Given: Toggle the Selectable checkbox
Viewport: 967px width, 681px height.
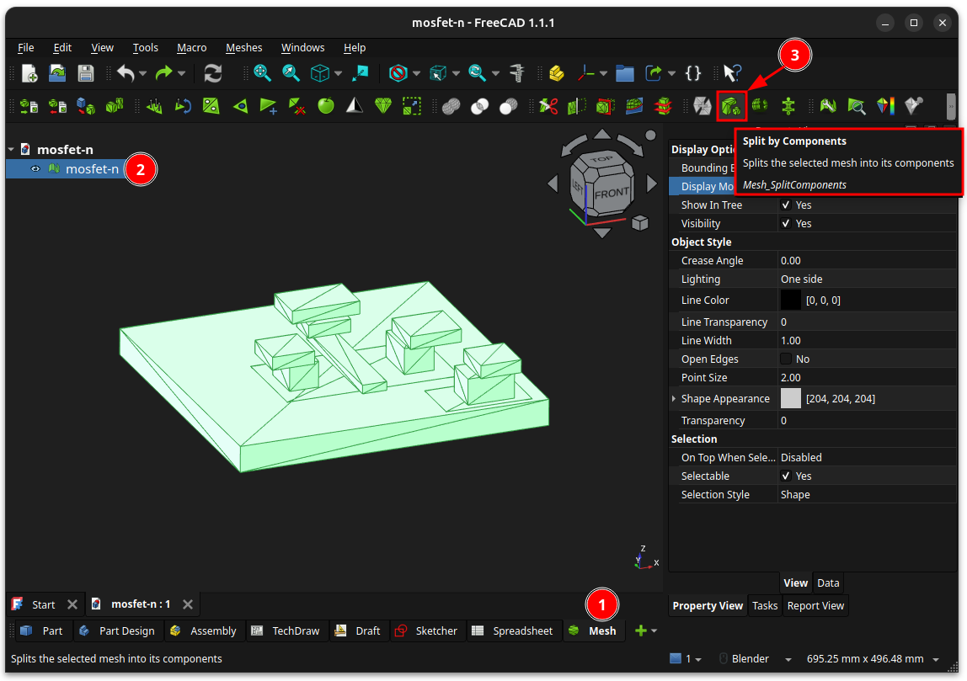Looking at the screenshot, I should click(x=786, y=476).
